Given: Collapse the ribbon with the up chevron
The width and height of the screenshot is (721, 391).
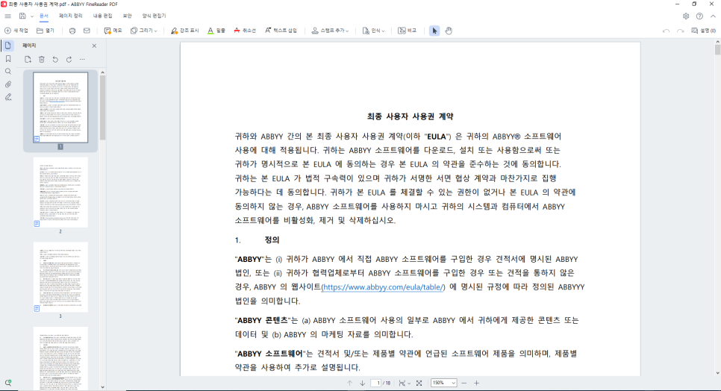Looking at the screenshot, I should (x=713, y=16).
